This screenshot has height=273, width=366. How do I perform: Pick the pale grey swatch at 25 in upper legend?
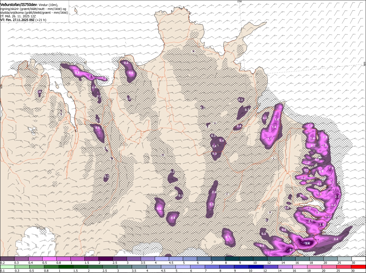[x=345, y=259]
